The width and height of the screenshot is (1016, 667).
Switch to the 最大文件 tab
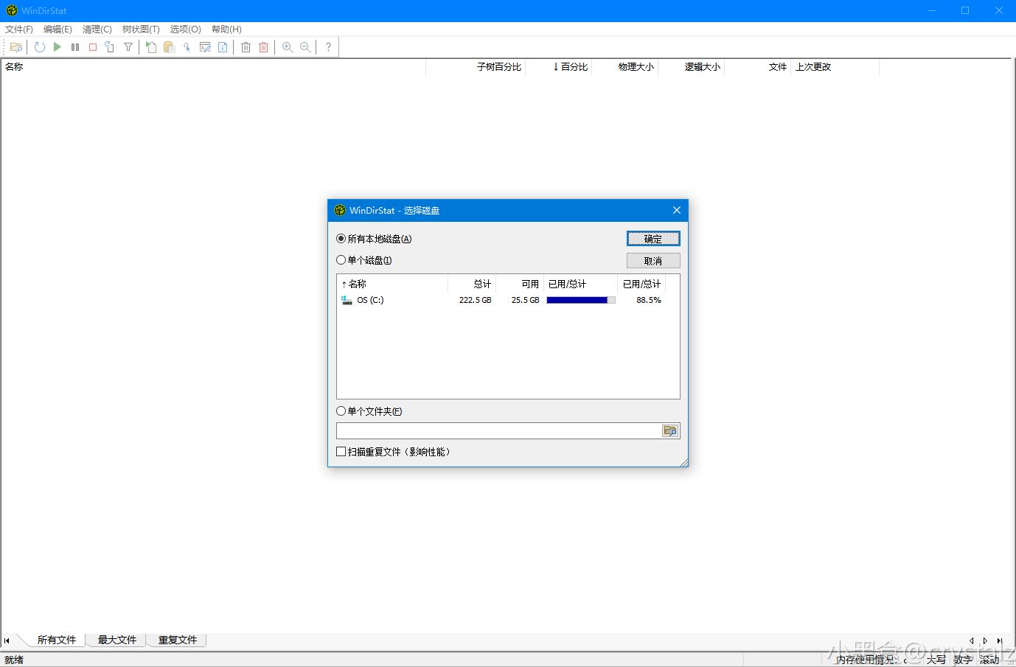click(117, 640)
